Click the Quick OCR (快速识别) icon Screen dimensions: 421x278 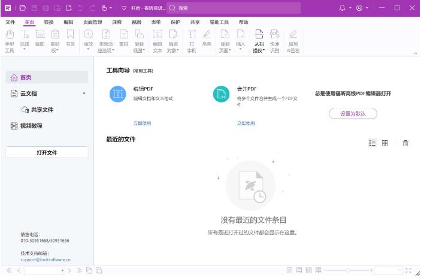pos(275,35)
